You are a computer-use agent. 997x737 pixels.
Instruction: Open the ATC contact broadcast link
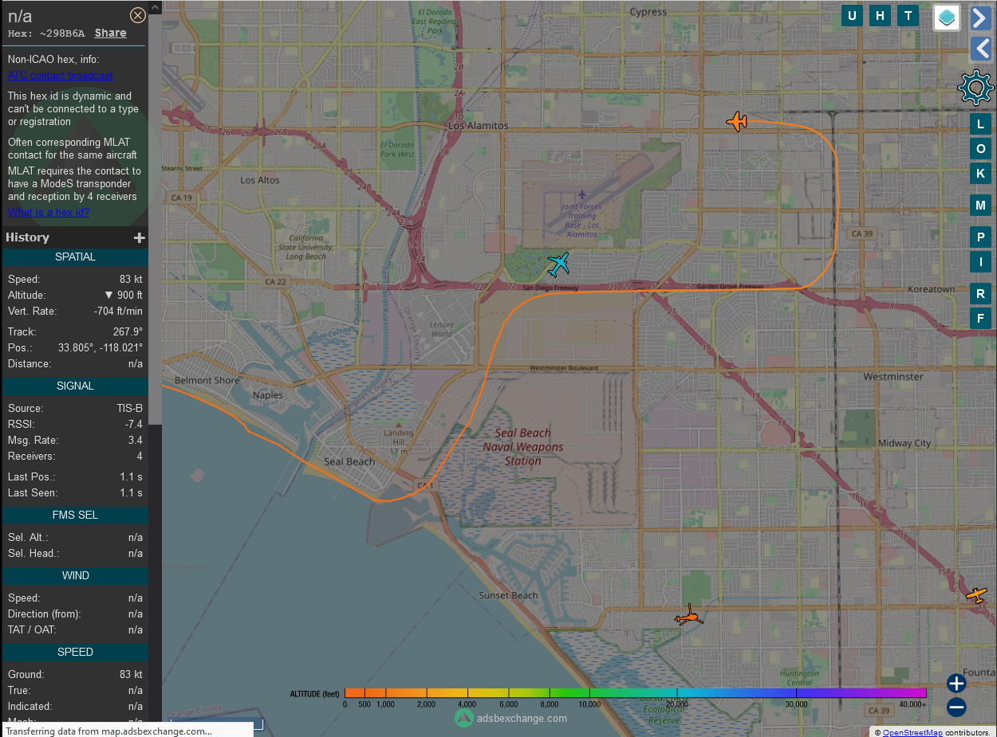61,76
